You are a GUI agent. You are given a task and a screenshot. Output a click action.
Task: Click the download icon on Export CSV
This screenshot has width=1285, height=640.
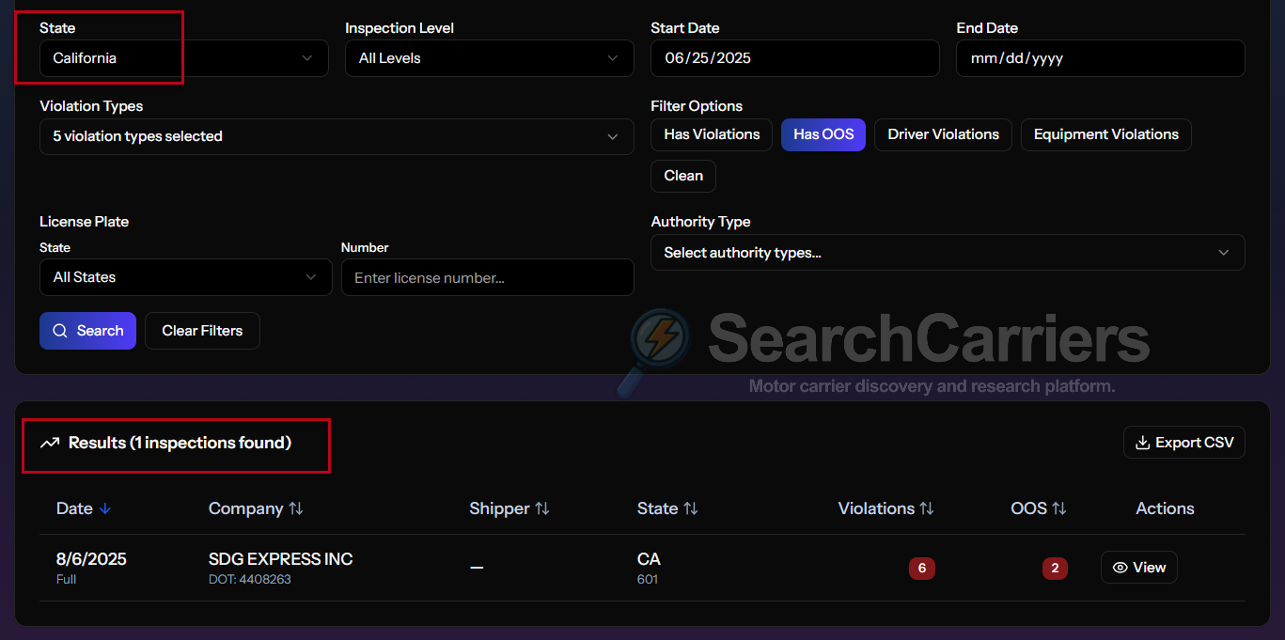[x=1143, y=443]
